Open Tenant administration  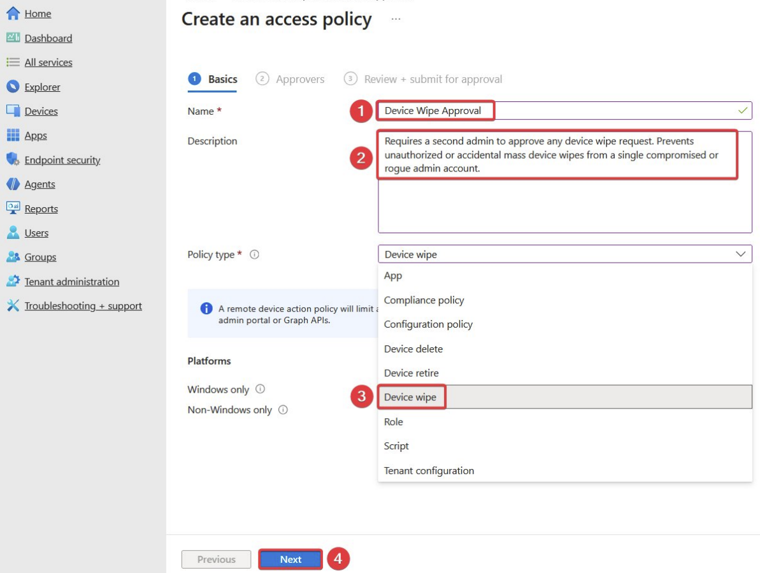[x=71, y=281]
